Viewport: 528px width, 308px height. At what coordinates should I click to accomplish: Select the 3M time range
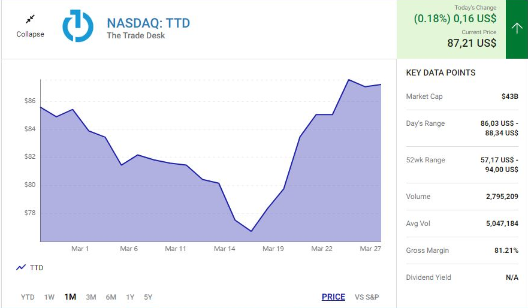[x=91, y=297]
